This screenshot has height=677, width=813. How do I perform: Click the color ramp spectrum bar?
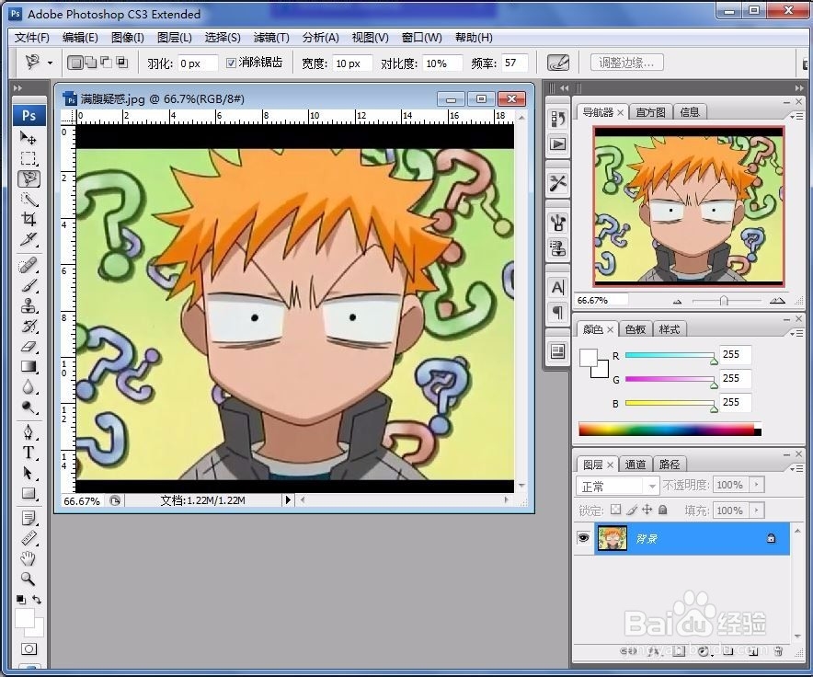pyautogui.click(x=670, y=429)
